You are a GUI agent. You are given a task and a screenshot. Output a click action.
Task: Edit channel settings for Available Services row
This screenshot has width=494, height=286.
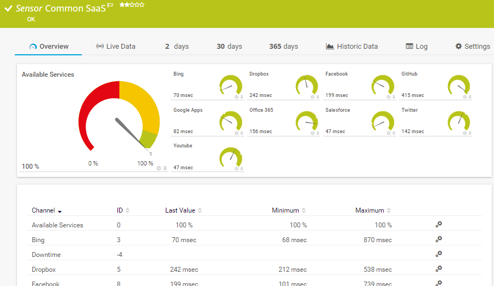click(x=439, y=224)
